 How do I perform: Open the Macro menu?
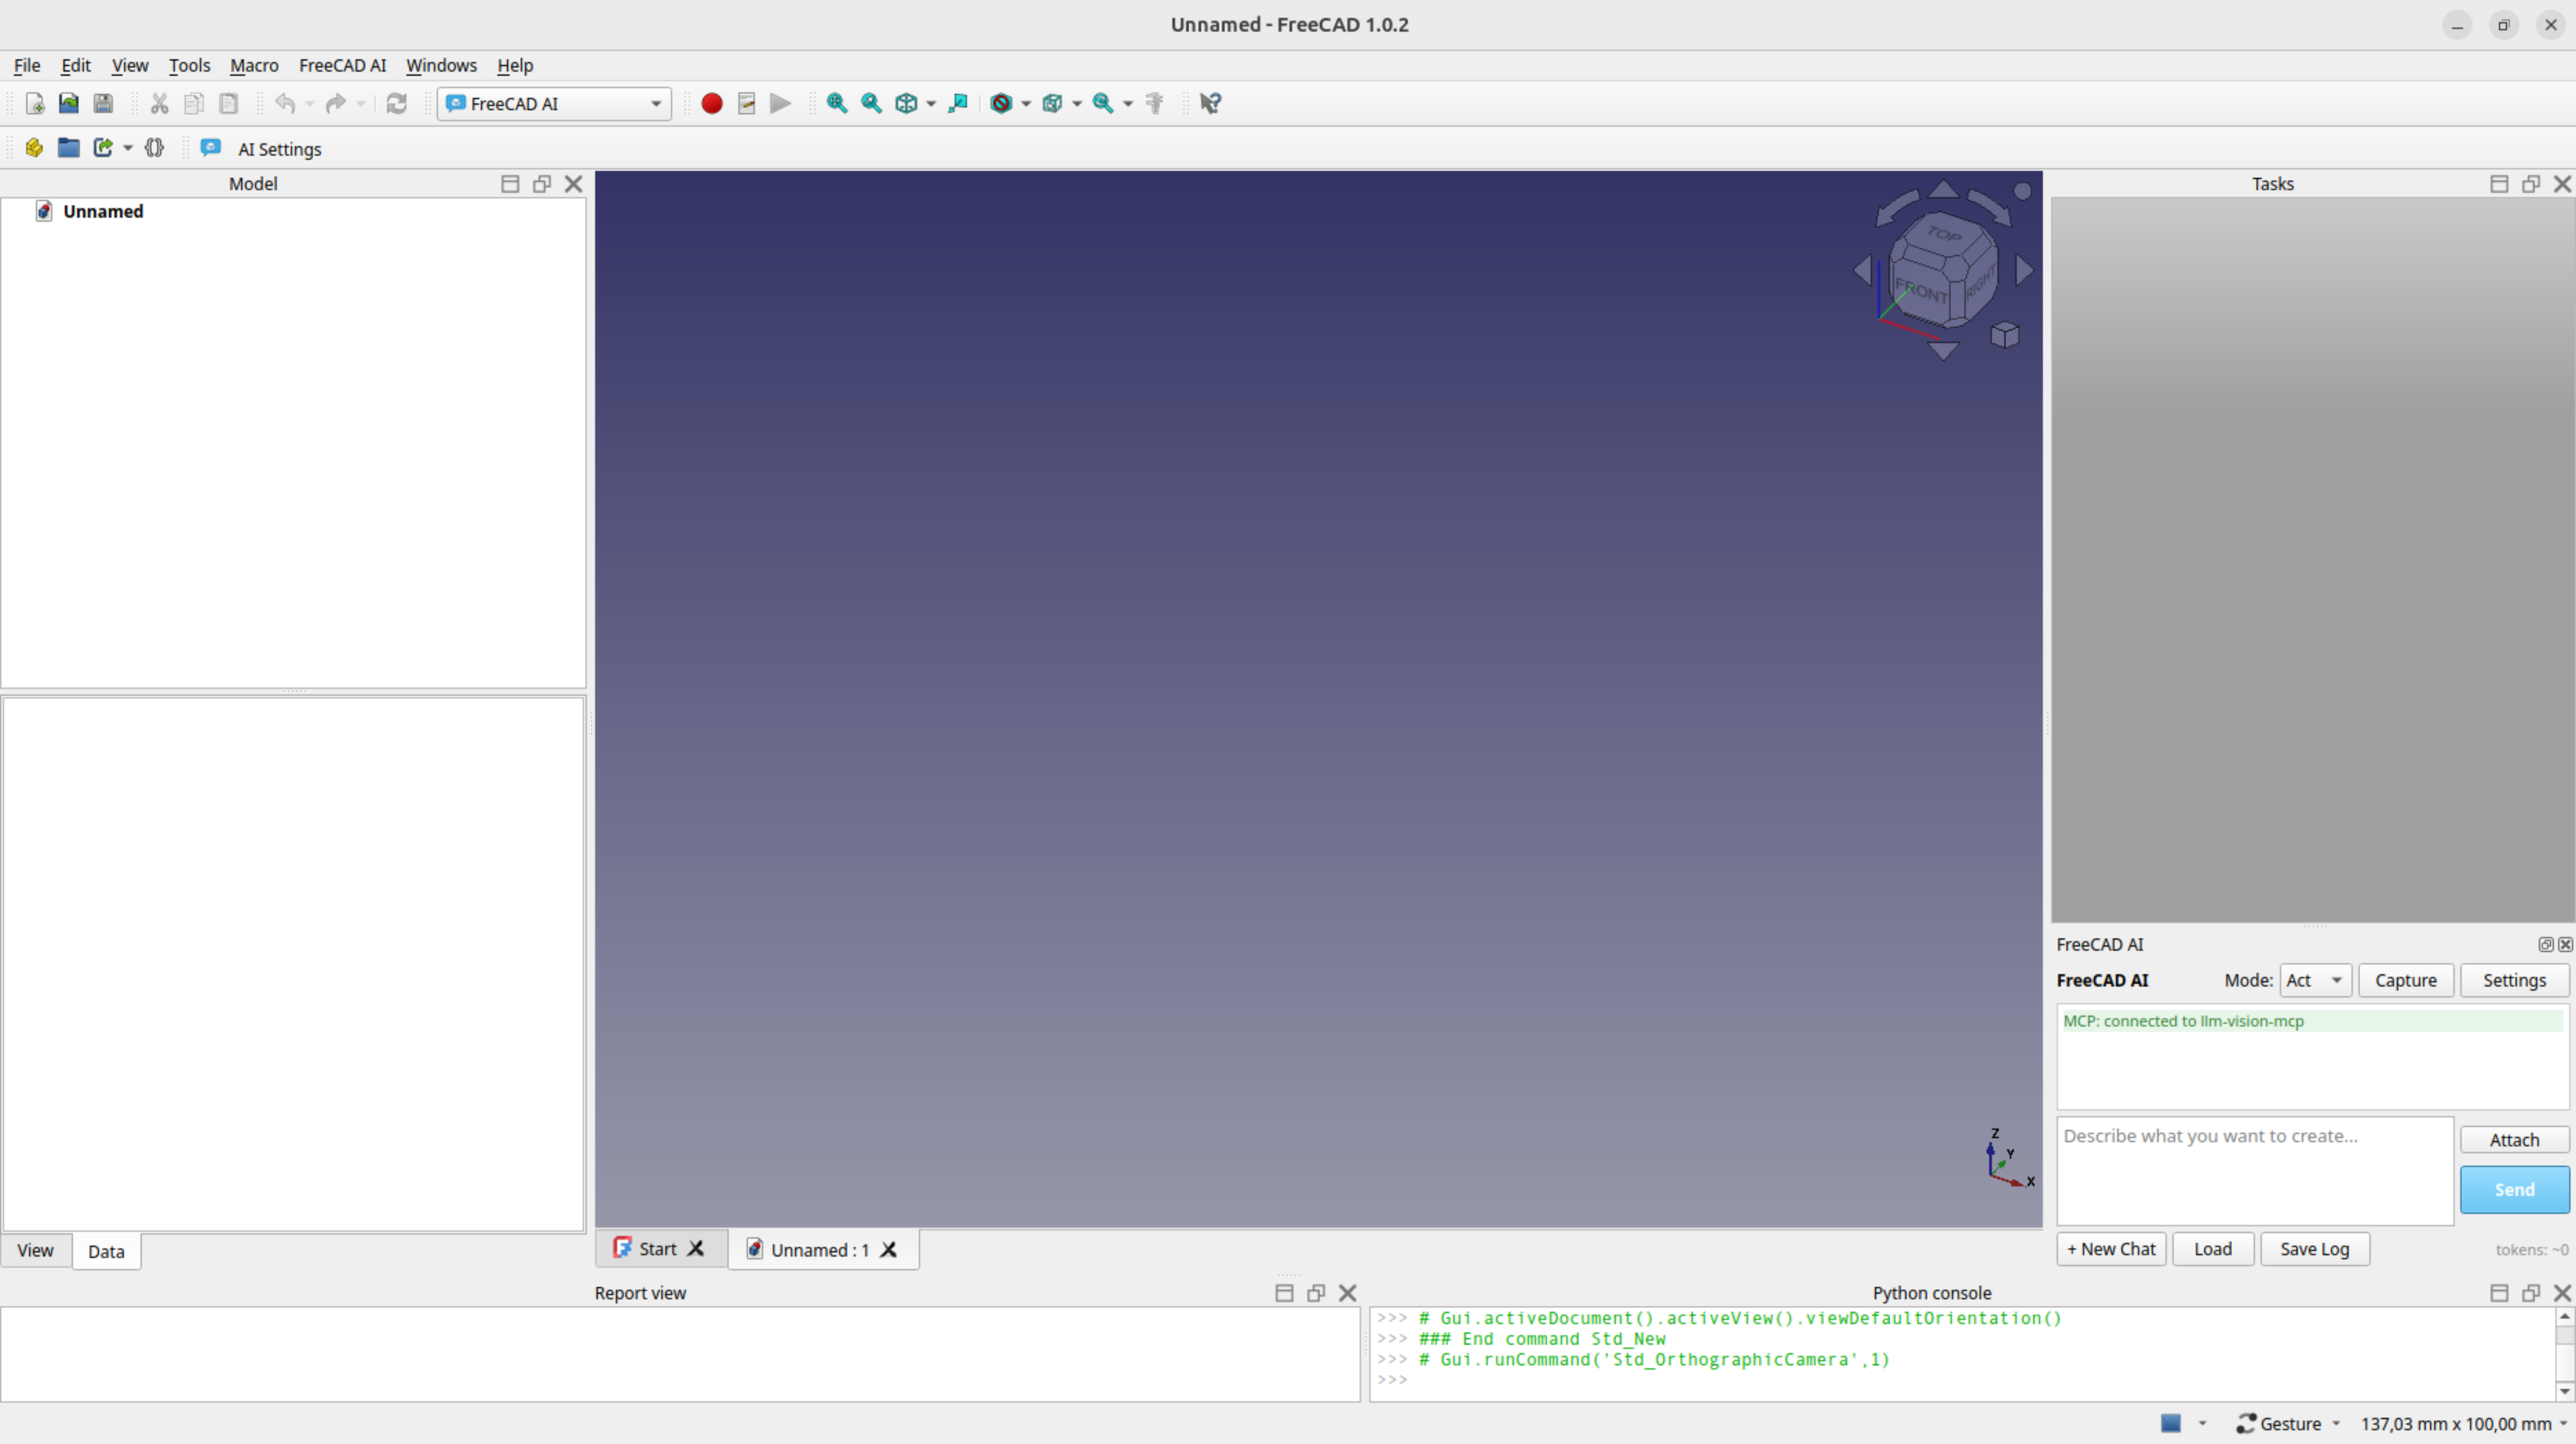click(254, 65)
